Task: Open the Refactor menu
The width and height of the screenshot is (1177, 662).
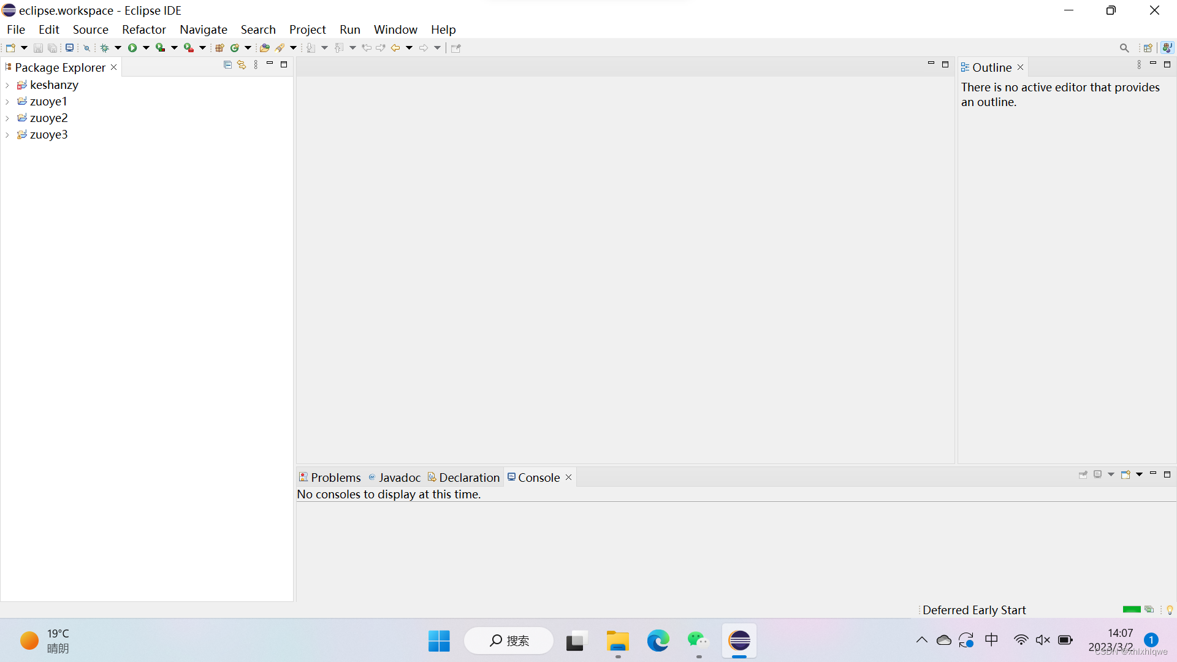Action: tap(143, 29)
